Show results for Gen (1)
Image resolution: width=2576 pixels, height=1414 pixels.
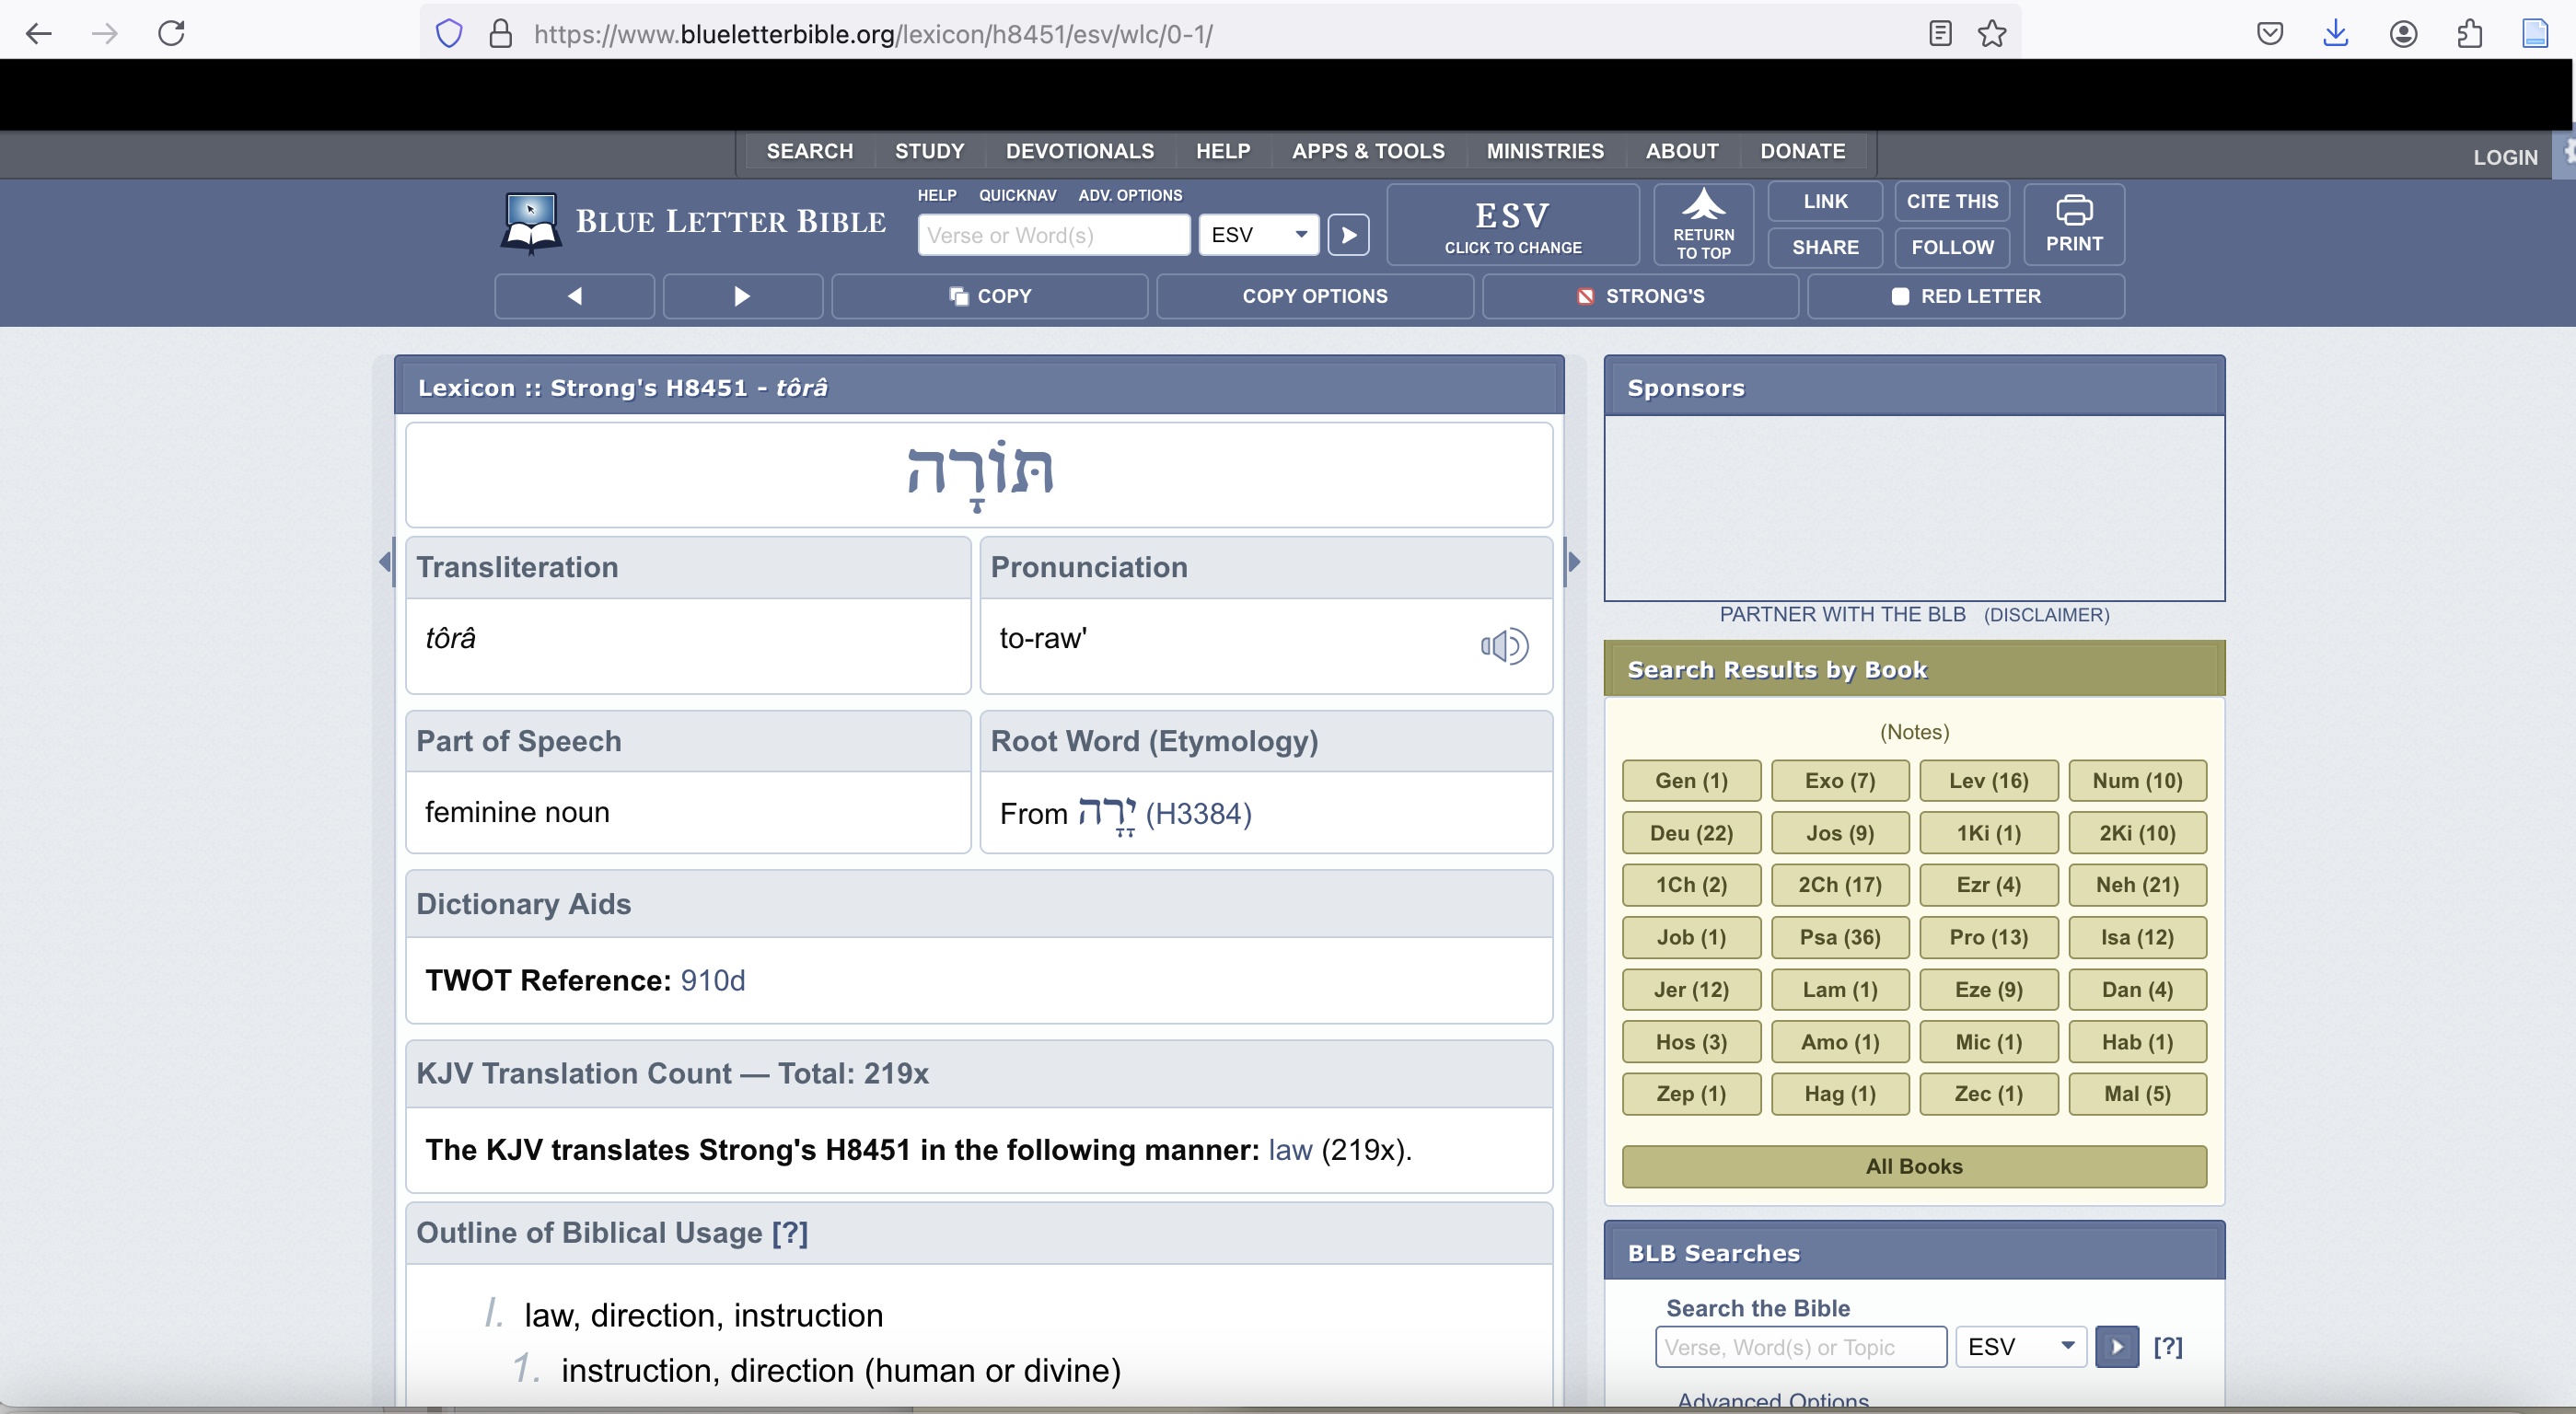tap(1691, 781)
